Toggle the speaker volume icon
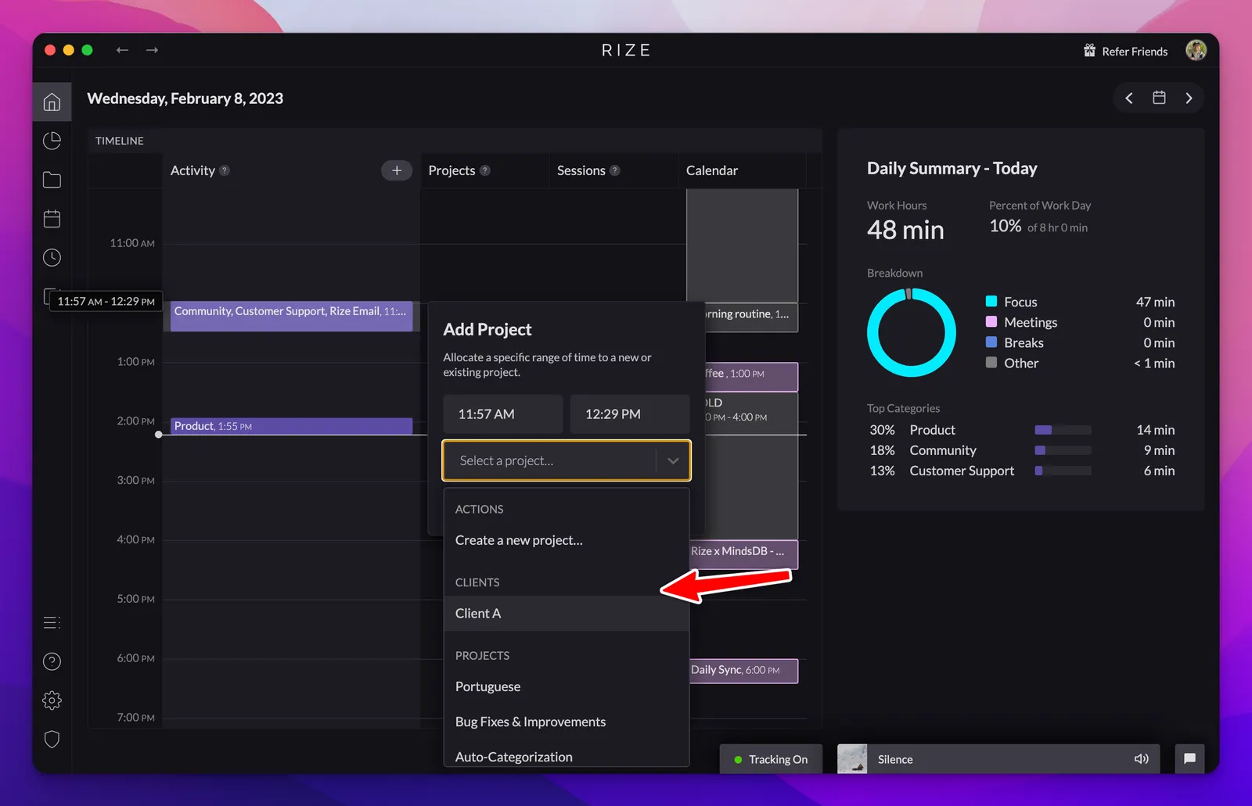Screen dimensions: 1252x806 pyautogui.click(x=1142, y=759)
